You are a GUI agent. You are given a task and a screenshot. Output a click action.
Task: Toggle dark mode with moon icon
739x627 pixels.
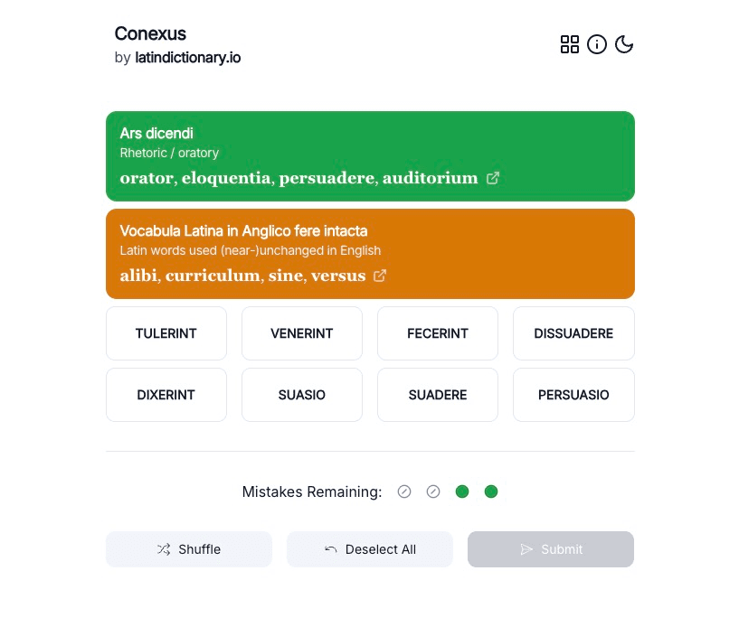[x=624, y=44]
